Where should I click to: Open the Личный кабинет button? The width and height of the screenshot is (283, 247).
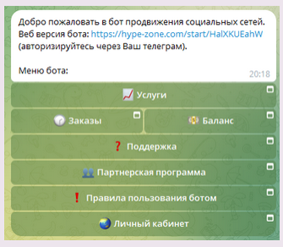pyautogui.click(x=144, y=224)
